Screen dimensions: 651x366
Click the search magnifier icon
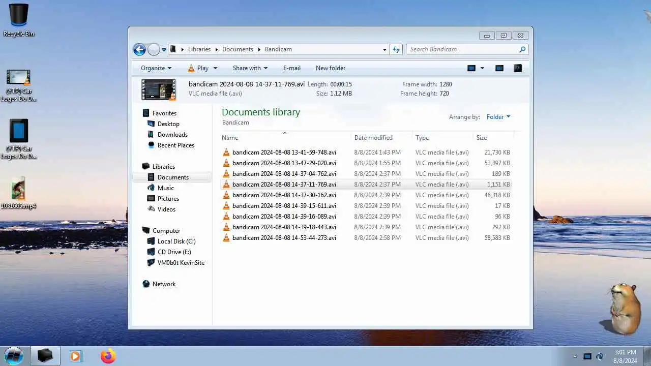point(522,49)
